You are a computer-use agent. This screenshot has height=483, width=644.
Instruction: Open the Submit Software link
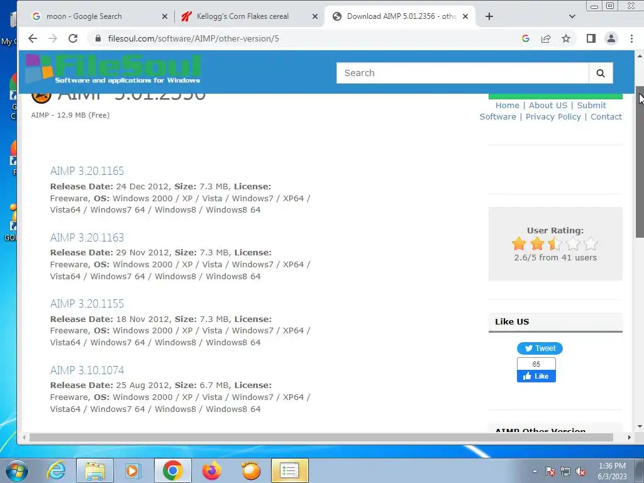click(551, 111)
